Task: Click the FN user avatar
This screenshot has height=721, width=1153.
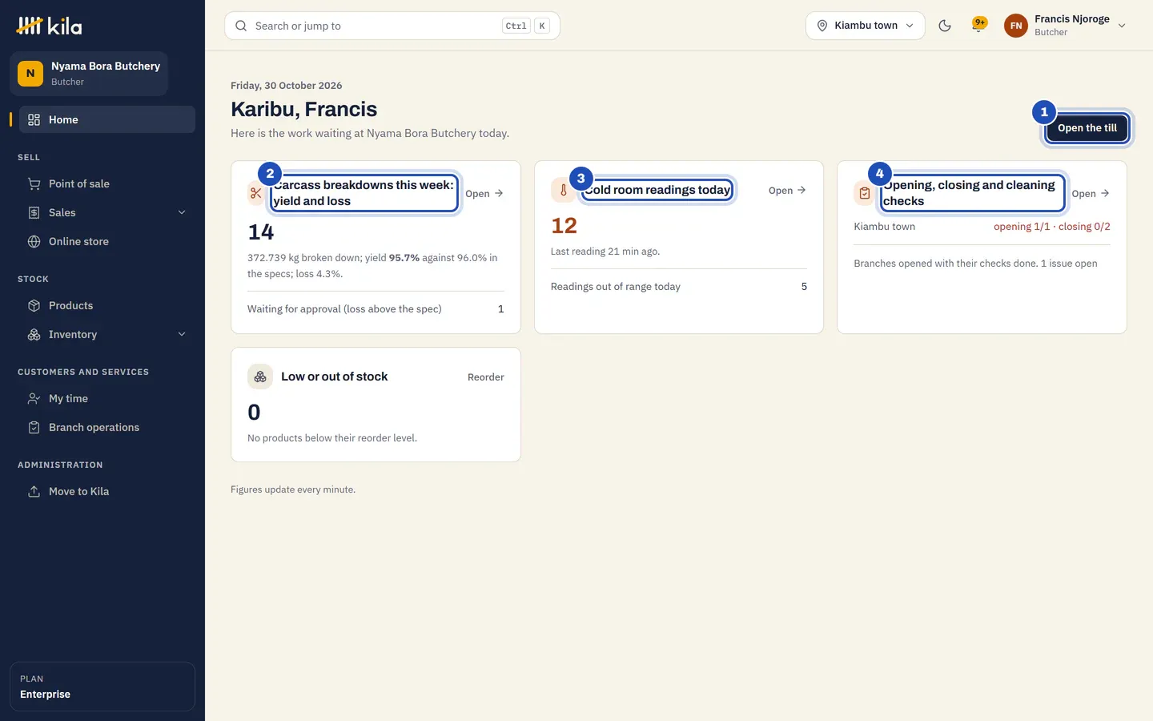Action: click(x=1016, y=26)
